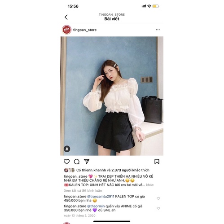224x224 pixels.
Task: Tap the post photo of white top
Action: coord(112,96)
